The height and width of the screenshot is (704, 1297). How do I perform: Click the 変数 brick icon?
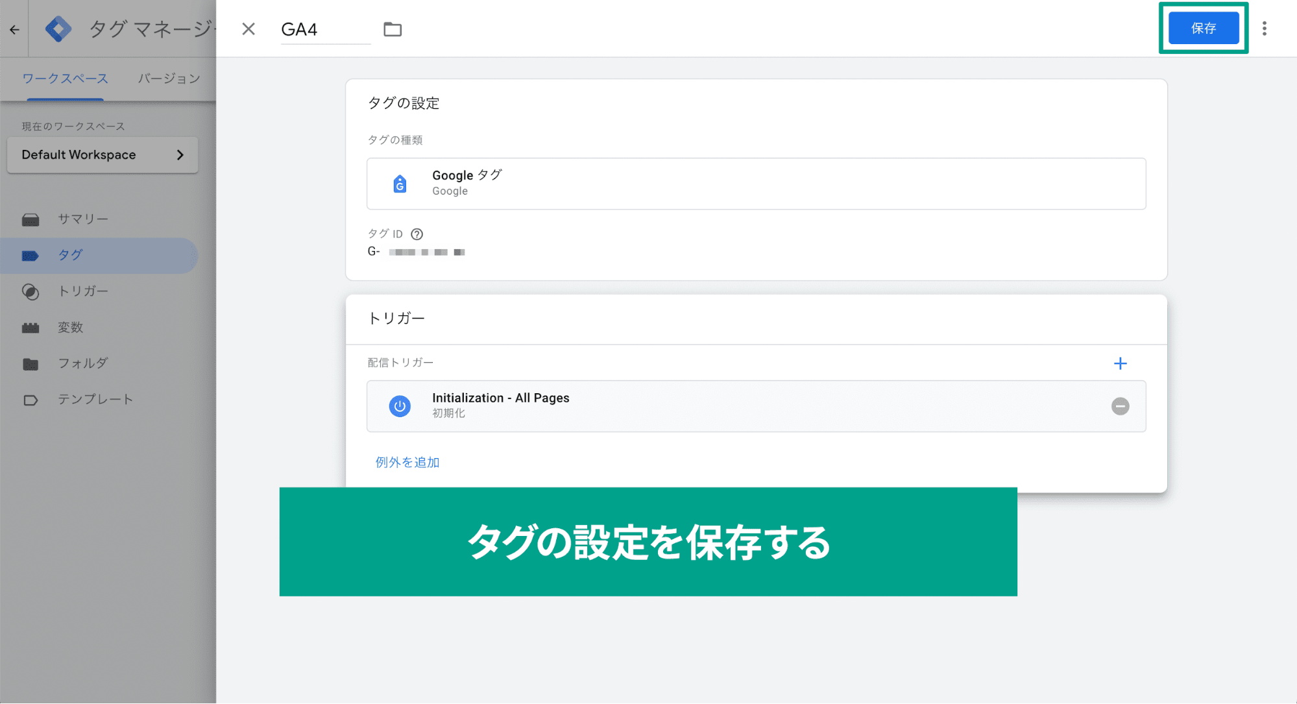pyautogui.click(x=30, y=328)
